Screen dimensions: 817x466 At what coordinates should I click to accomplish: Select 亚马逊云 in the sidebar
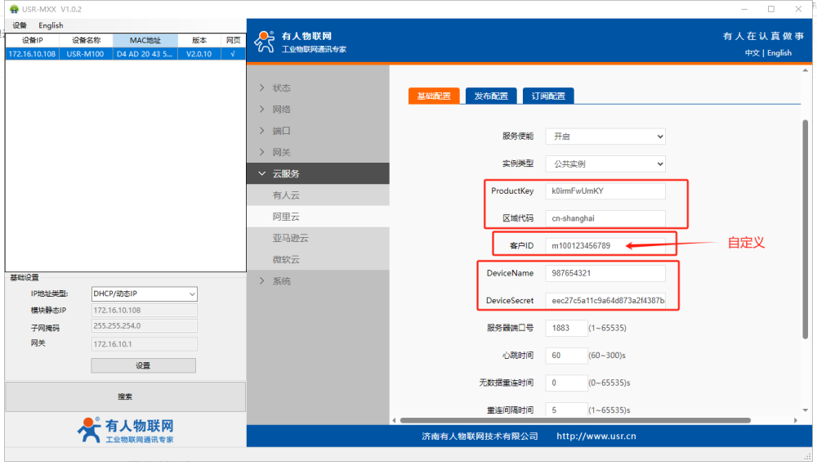[290, 238]
